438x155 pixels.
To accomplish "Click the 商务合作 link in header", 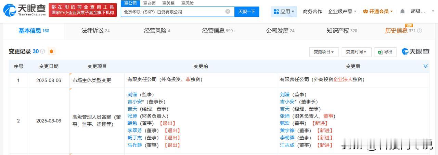I will (312, 12).
